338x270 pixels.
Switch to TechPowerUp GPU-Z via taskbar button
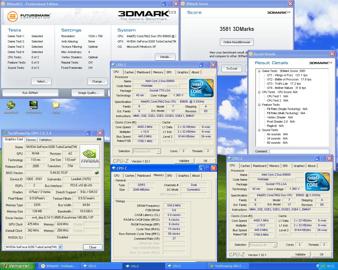coord(228,266)
